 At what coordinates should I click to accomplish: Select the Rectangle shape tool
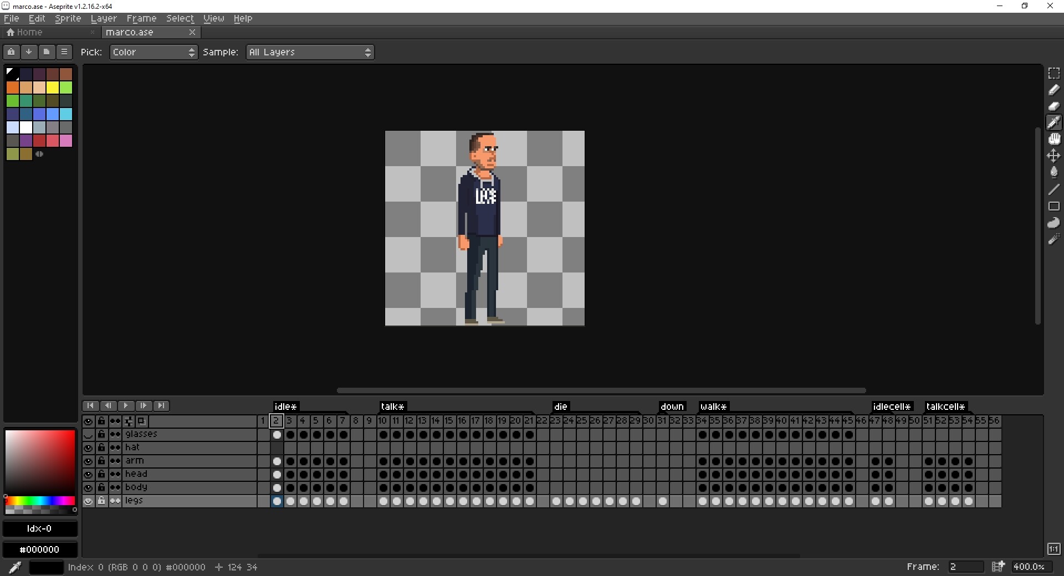coord(1053,206)
